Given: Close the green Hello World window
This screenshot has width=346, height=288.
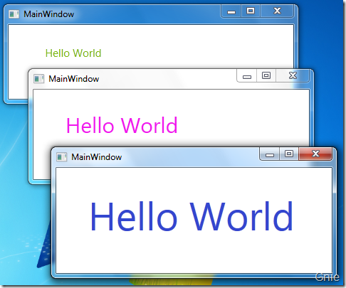Looking at the screenshot, I should (277, 11).
